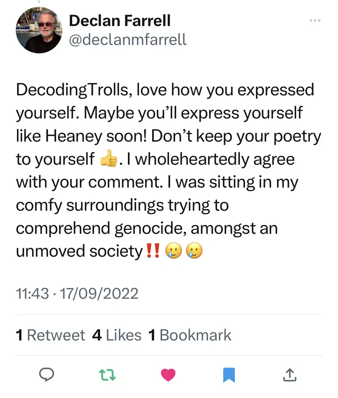Image resolution: width=338 pixels, height=398 pixels.
Task: Click the 11:43 · 17/09/2022 timestamp
Action: point(77,293)
